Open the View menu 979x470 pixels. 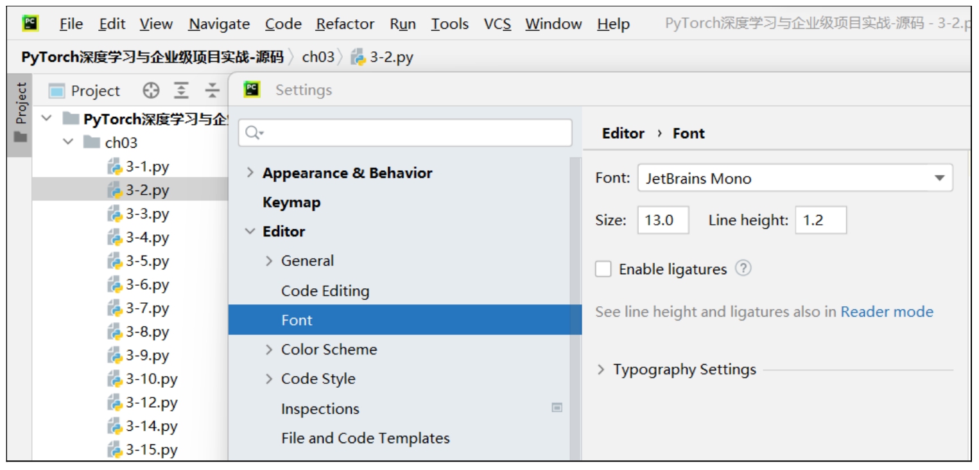click(x=156, y=24)
